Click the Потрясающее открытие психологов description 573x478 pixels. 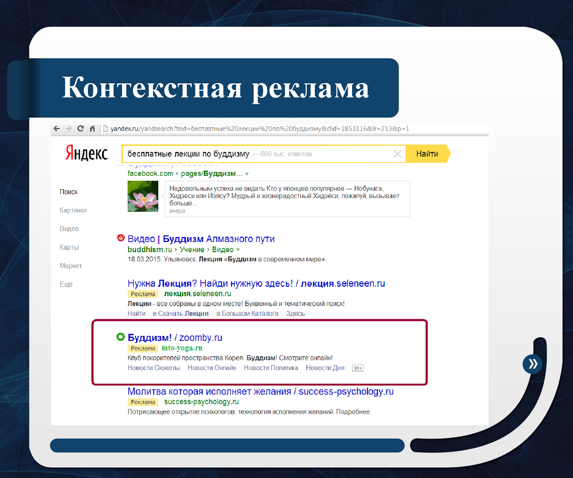tap(249, 412)
